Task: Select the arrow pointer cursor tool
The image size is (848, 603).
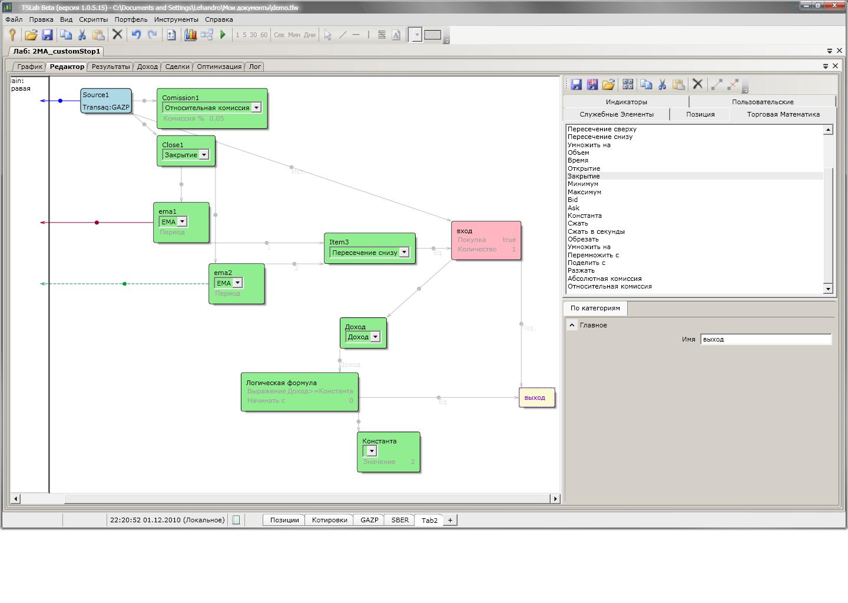Action: 328,35
